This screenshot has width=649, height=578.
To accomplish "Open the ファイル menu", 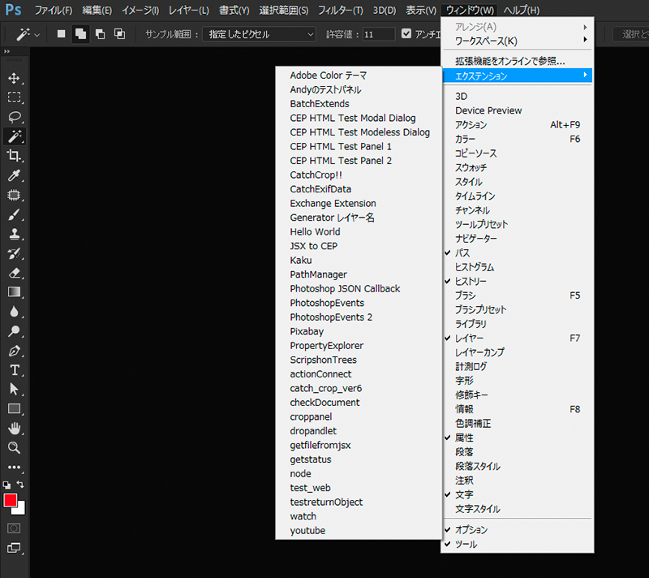I will (54, 10).
